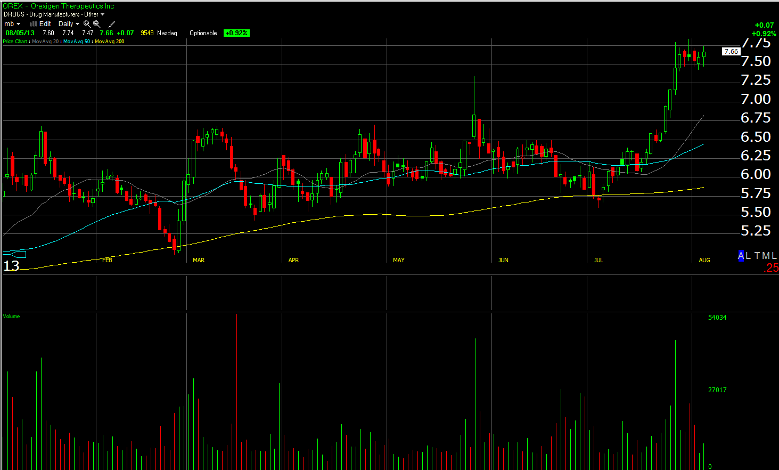The width and height of the screenshot is (779, 470).
Task: Select the drawing pencil tool
Action: tap(112, 24)
